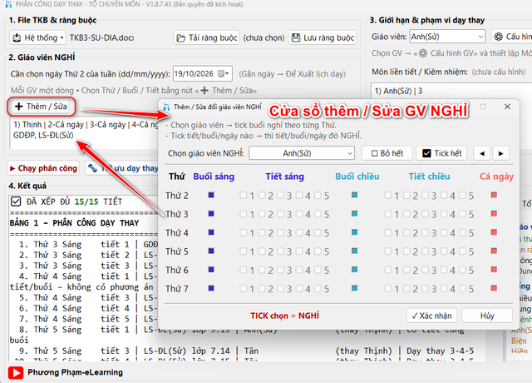Tick Thứ 7 afternoon period 5 checkbox

click(462, 289)
